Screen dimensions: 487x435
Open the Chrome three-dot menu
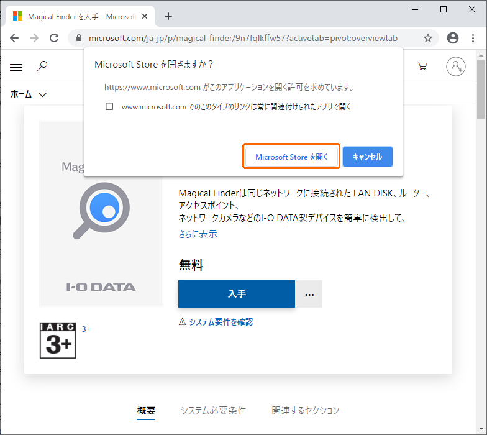point(473,38)
